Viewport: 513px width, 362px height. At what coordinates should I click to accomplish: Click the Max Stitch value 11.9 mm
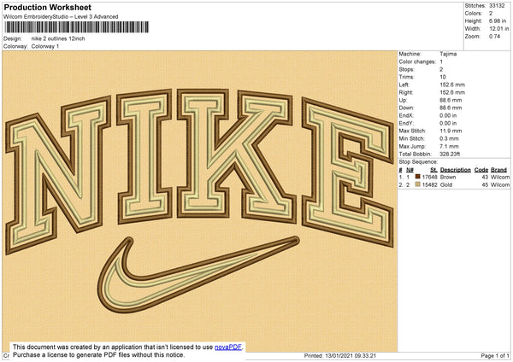(451, 131)
